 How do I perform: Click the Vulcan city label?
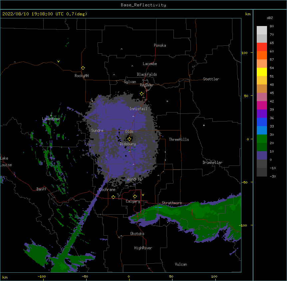181,264
